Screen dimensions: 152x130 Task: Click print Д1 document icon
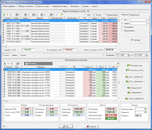[25, 15]
